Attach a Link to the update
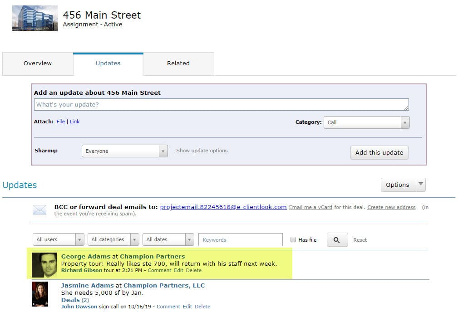This screenshot has width=463, height=312. 75,122
